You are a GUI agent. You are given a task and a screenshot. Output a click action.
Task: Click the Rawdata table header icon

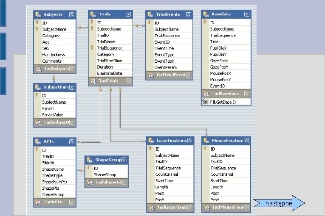coord(206,14)
